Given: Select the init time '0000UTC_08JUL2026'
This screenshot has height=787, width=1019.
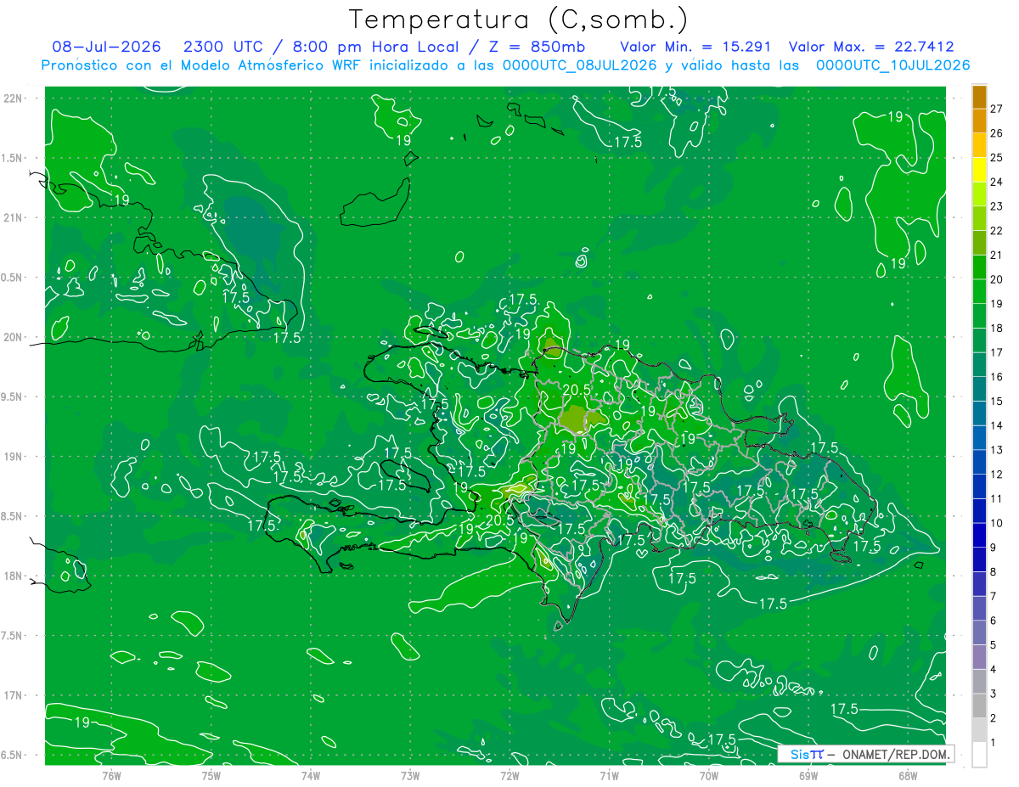Looking at the screenshot, I should [x=580, y=65].
